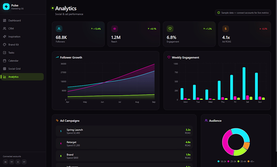Click the 'Spend $800' text

tap(73, 158)
